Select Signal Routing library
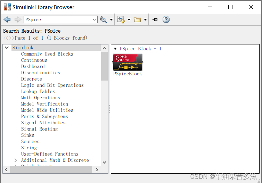 (x=39, y=129)
